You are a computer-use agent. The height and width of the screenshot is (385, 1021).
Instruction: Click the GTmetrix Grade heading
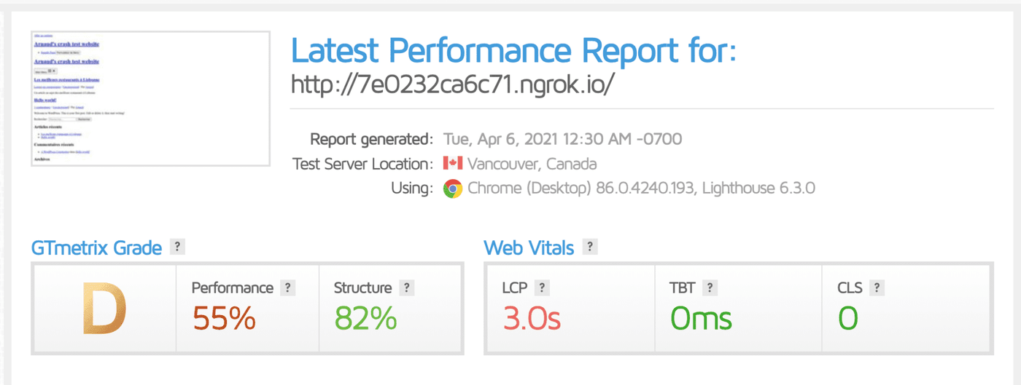(x=96, y=247)
